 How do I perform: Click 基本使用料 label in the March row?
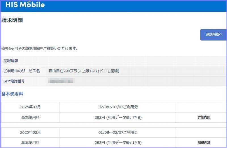pyautogui.click(x=30, y=117)
